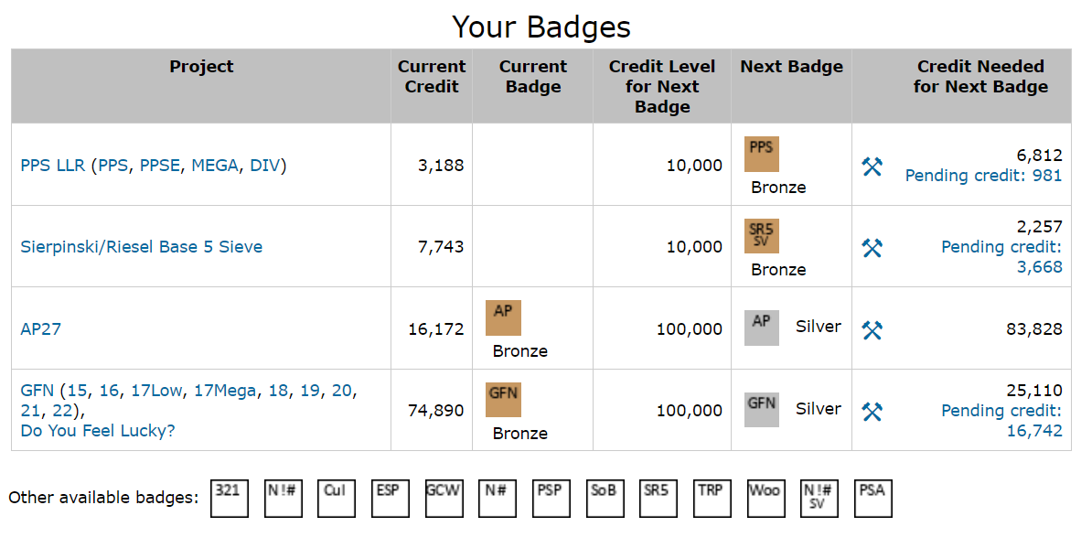The height and width of the screenshot is (559, 1081).
Task: Click the PSA badge icon
Action: pos(872,498)
